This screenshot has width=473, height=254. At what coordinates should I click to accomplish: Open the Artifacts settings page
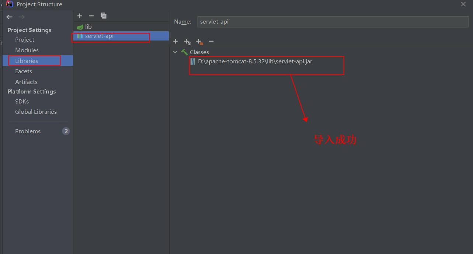click(x=26, y=82)
